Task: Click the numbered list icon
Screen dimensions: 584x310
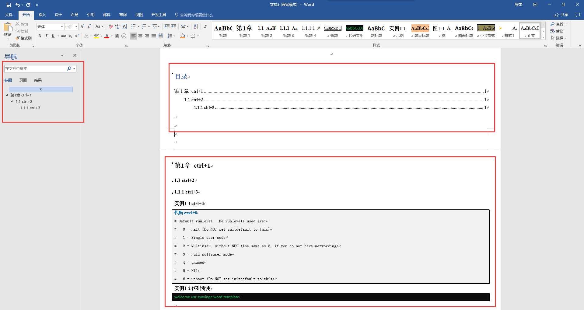Action: point(144,26)
